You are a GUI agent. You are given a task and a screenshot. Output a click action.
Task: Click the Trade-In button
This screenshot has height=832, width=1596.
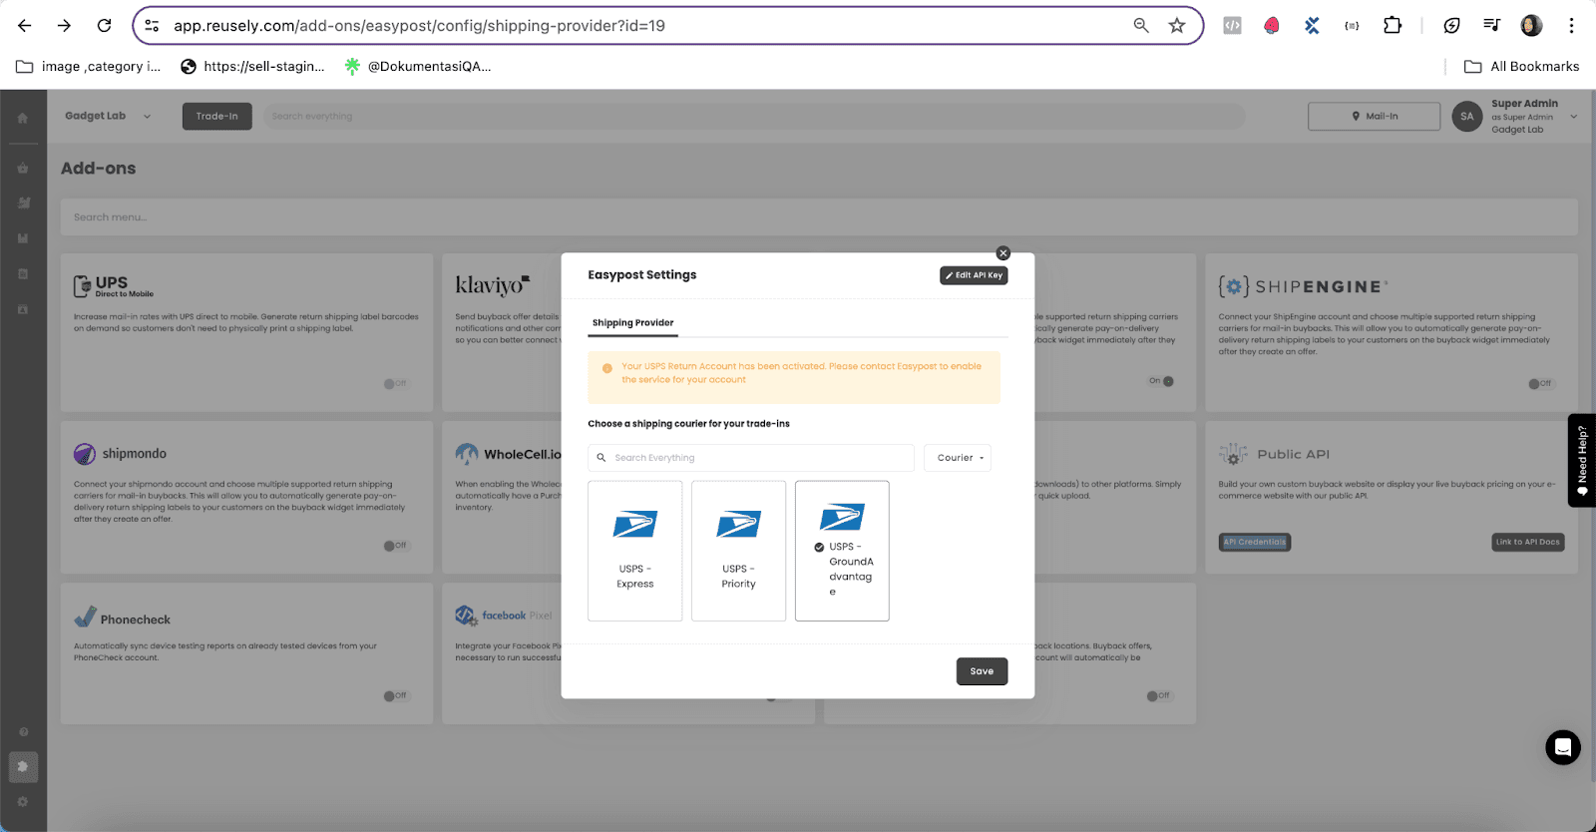[x=217, y=117]
